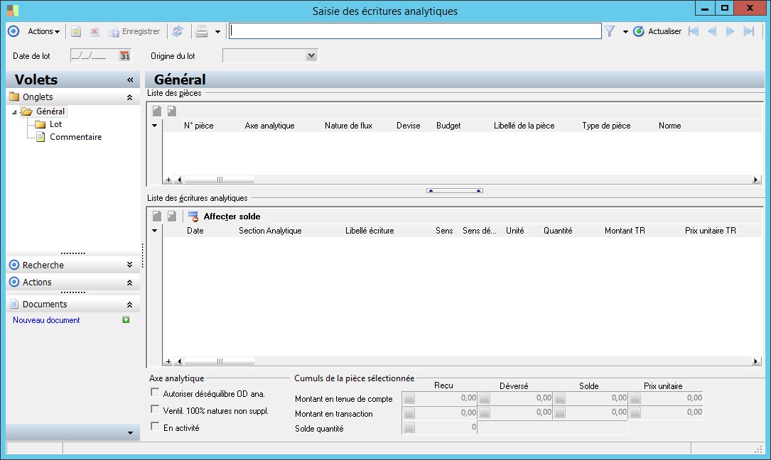771x460 pixels.
Task: Check the En activité checkbox
Action: click(155, 427)
